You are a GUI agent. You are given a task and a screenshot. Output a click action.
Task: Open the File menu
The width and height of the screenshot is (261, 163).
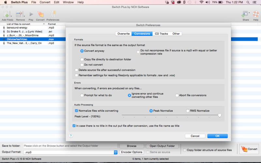point(34,2)
